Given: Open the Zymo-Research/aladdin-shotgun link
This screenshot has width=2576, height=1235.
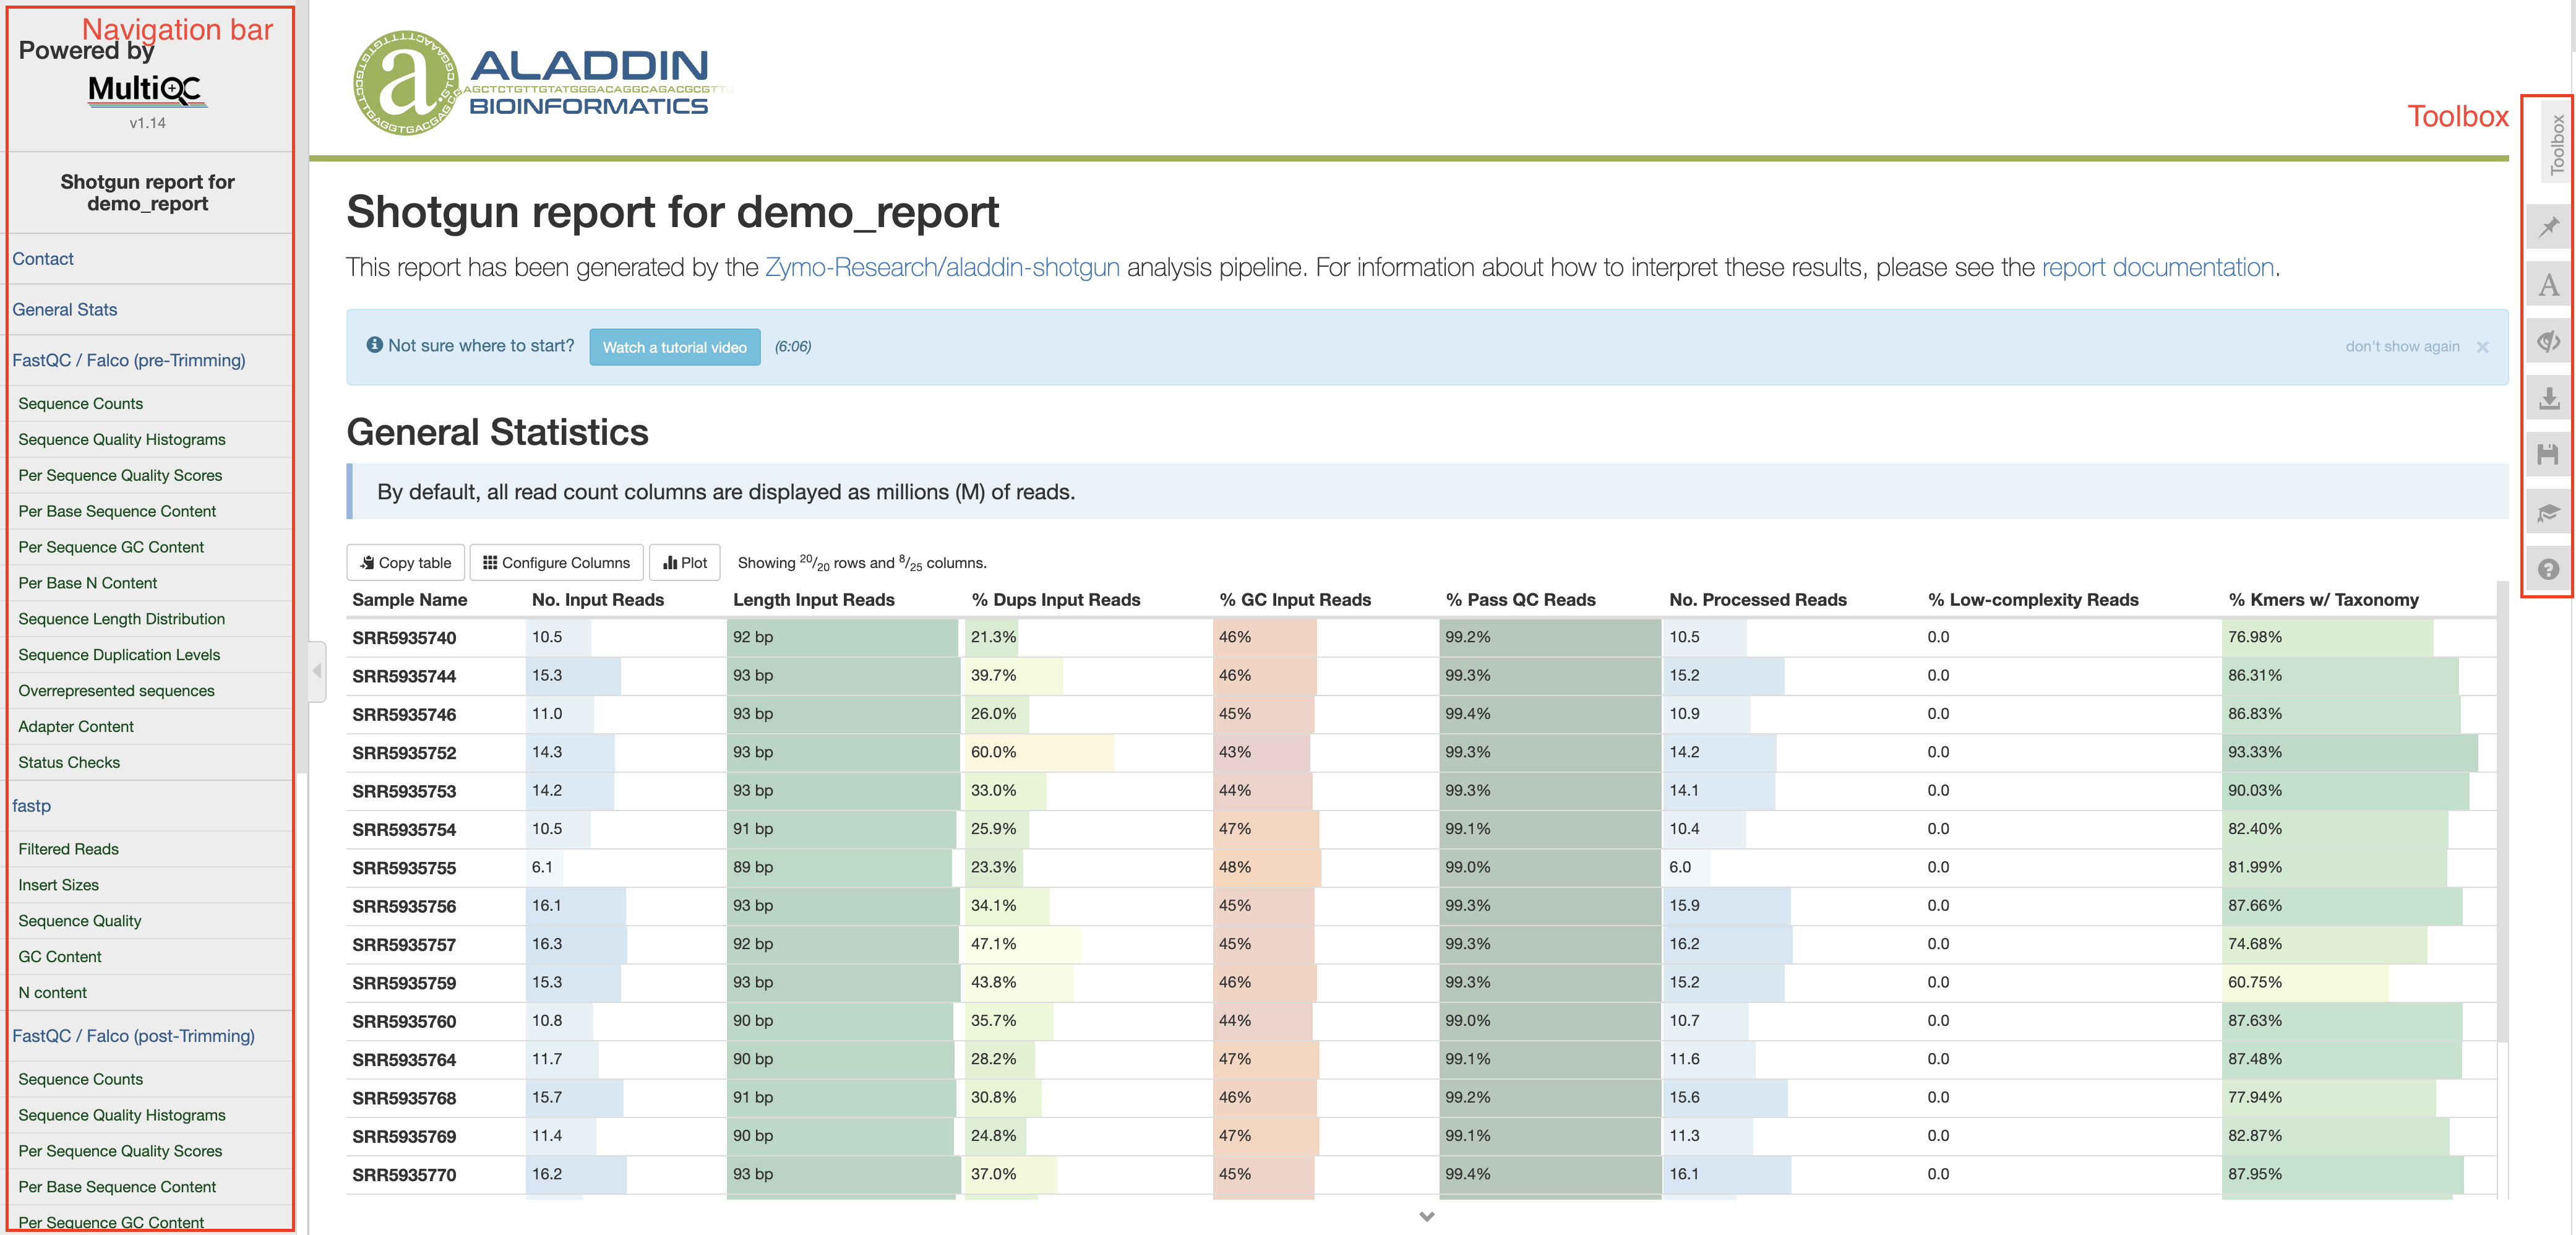Looking at the screenshot, I should [x=942, y=268].
